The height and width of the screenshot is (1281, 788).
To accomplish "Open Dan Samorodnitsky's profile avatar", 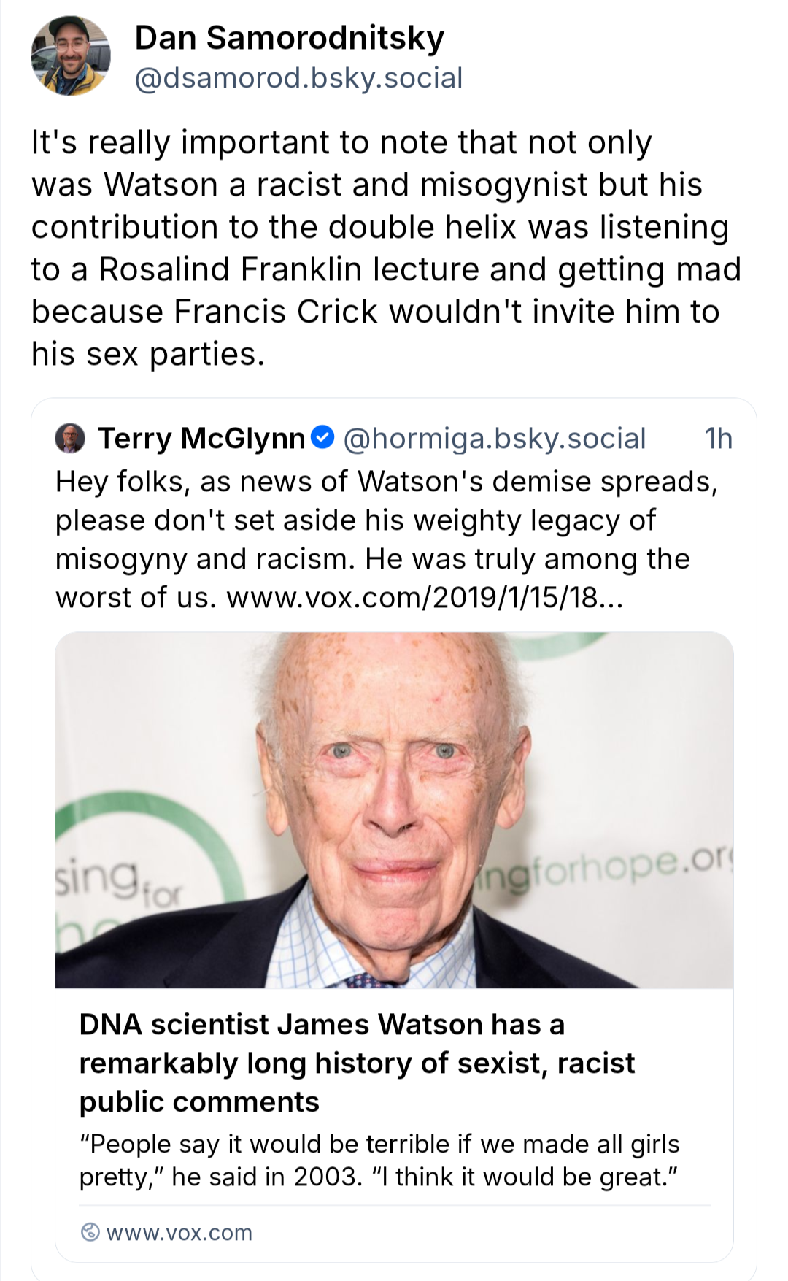I will pos(70,56).
